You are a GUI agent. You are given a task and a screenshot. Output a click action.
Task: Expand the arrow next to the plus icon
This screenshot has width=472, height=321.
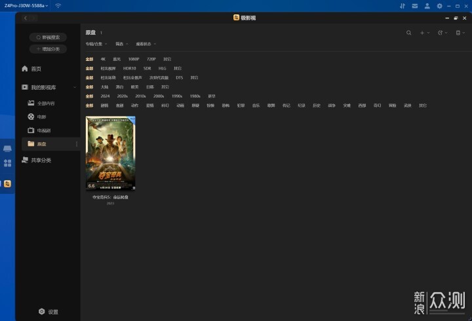coord(428,33)
